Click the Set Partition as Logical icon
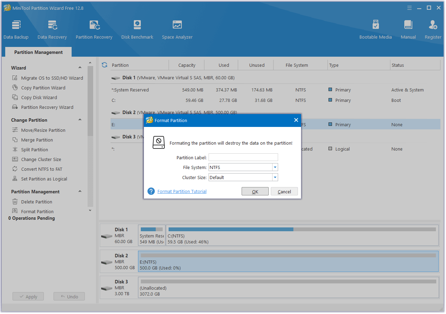446x314 pixels. click(x=15, y=179)
